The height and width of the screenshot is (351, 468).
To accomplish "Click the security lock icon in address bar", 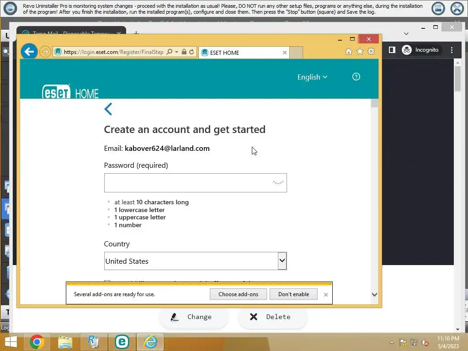I will [x=184, y=52].
